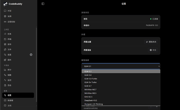Collapse the GLM-5.1 model dropdown
Image resolution: width=180 pixels, height=110 pixels.
121,66
